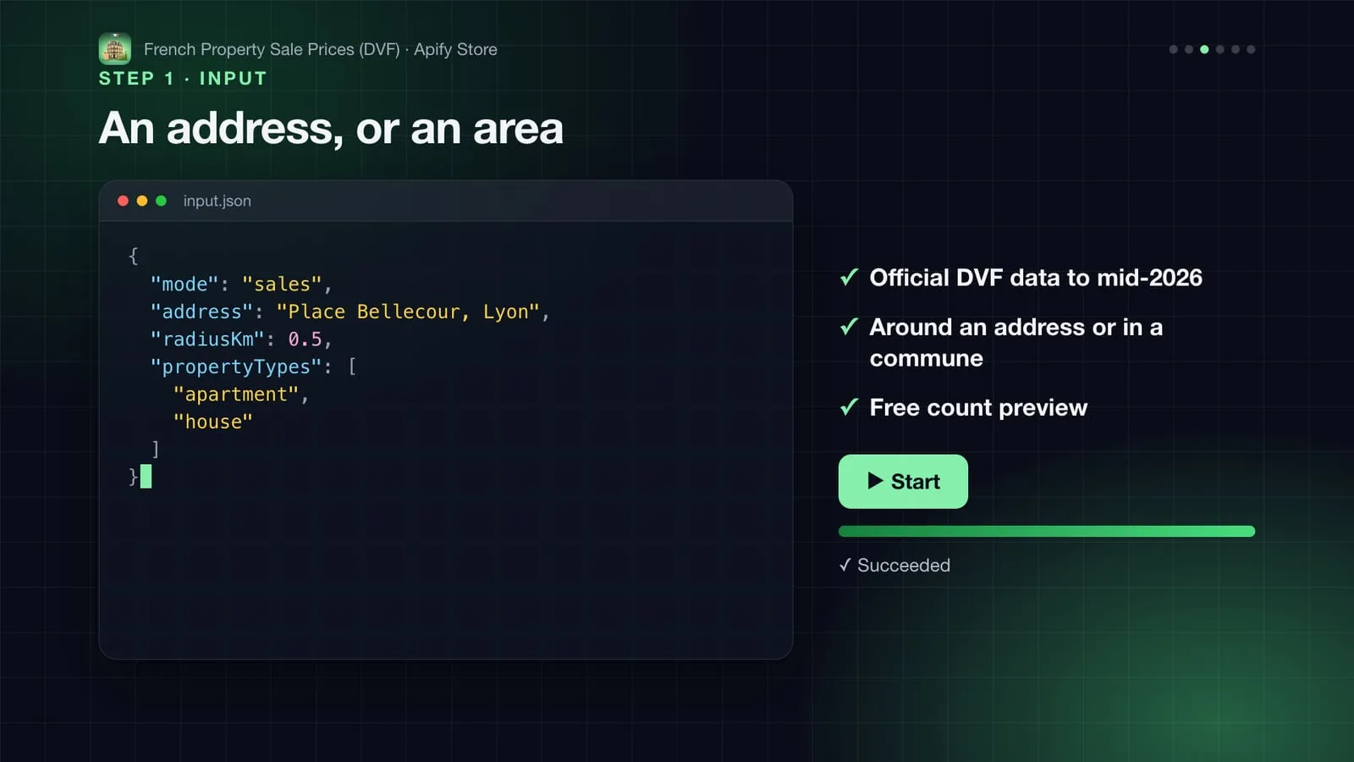Click Official DVF data to mid-2026 text
The width and height of the screenshot is (1354, 762).
click(x=1036, y=278)
